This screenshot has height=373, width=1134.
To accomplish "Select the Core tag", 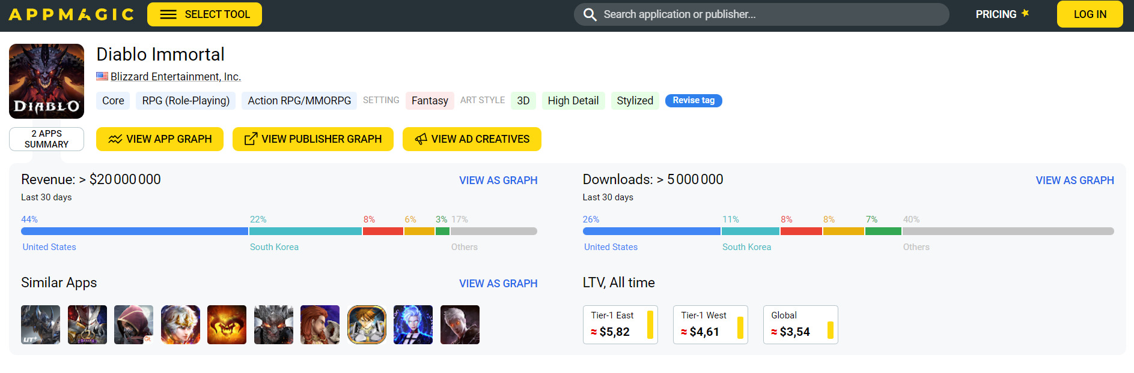I will [x=113, y=101].
